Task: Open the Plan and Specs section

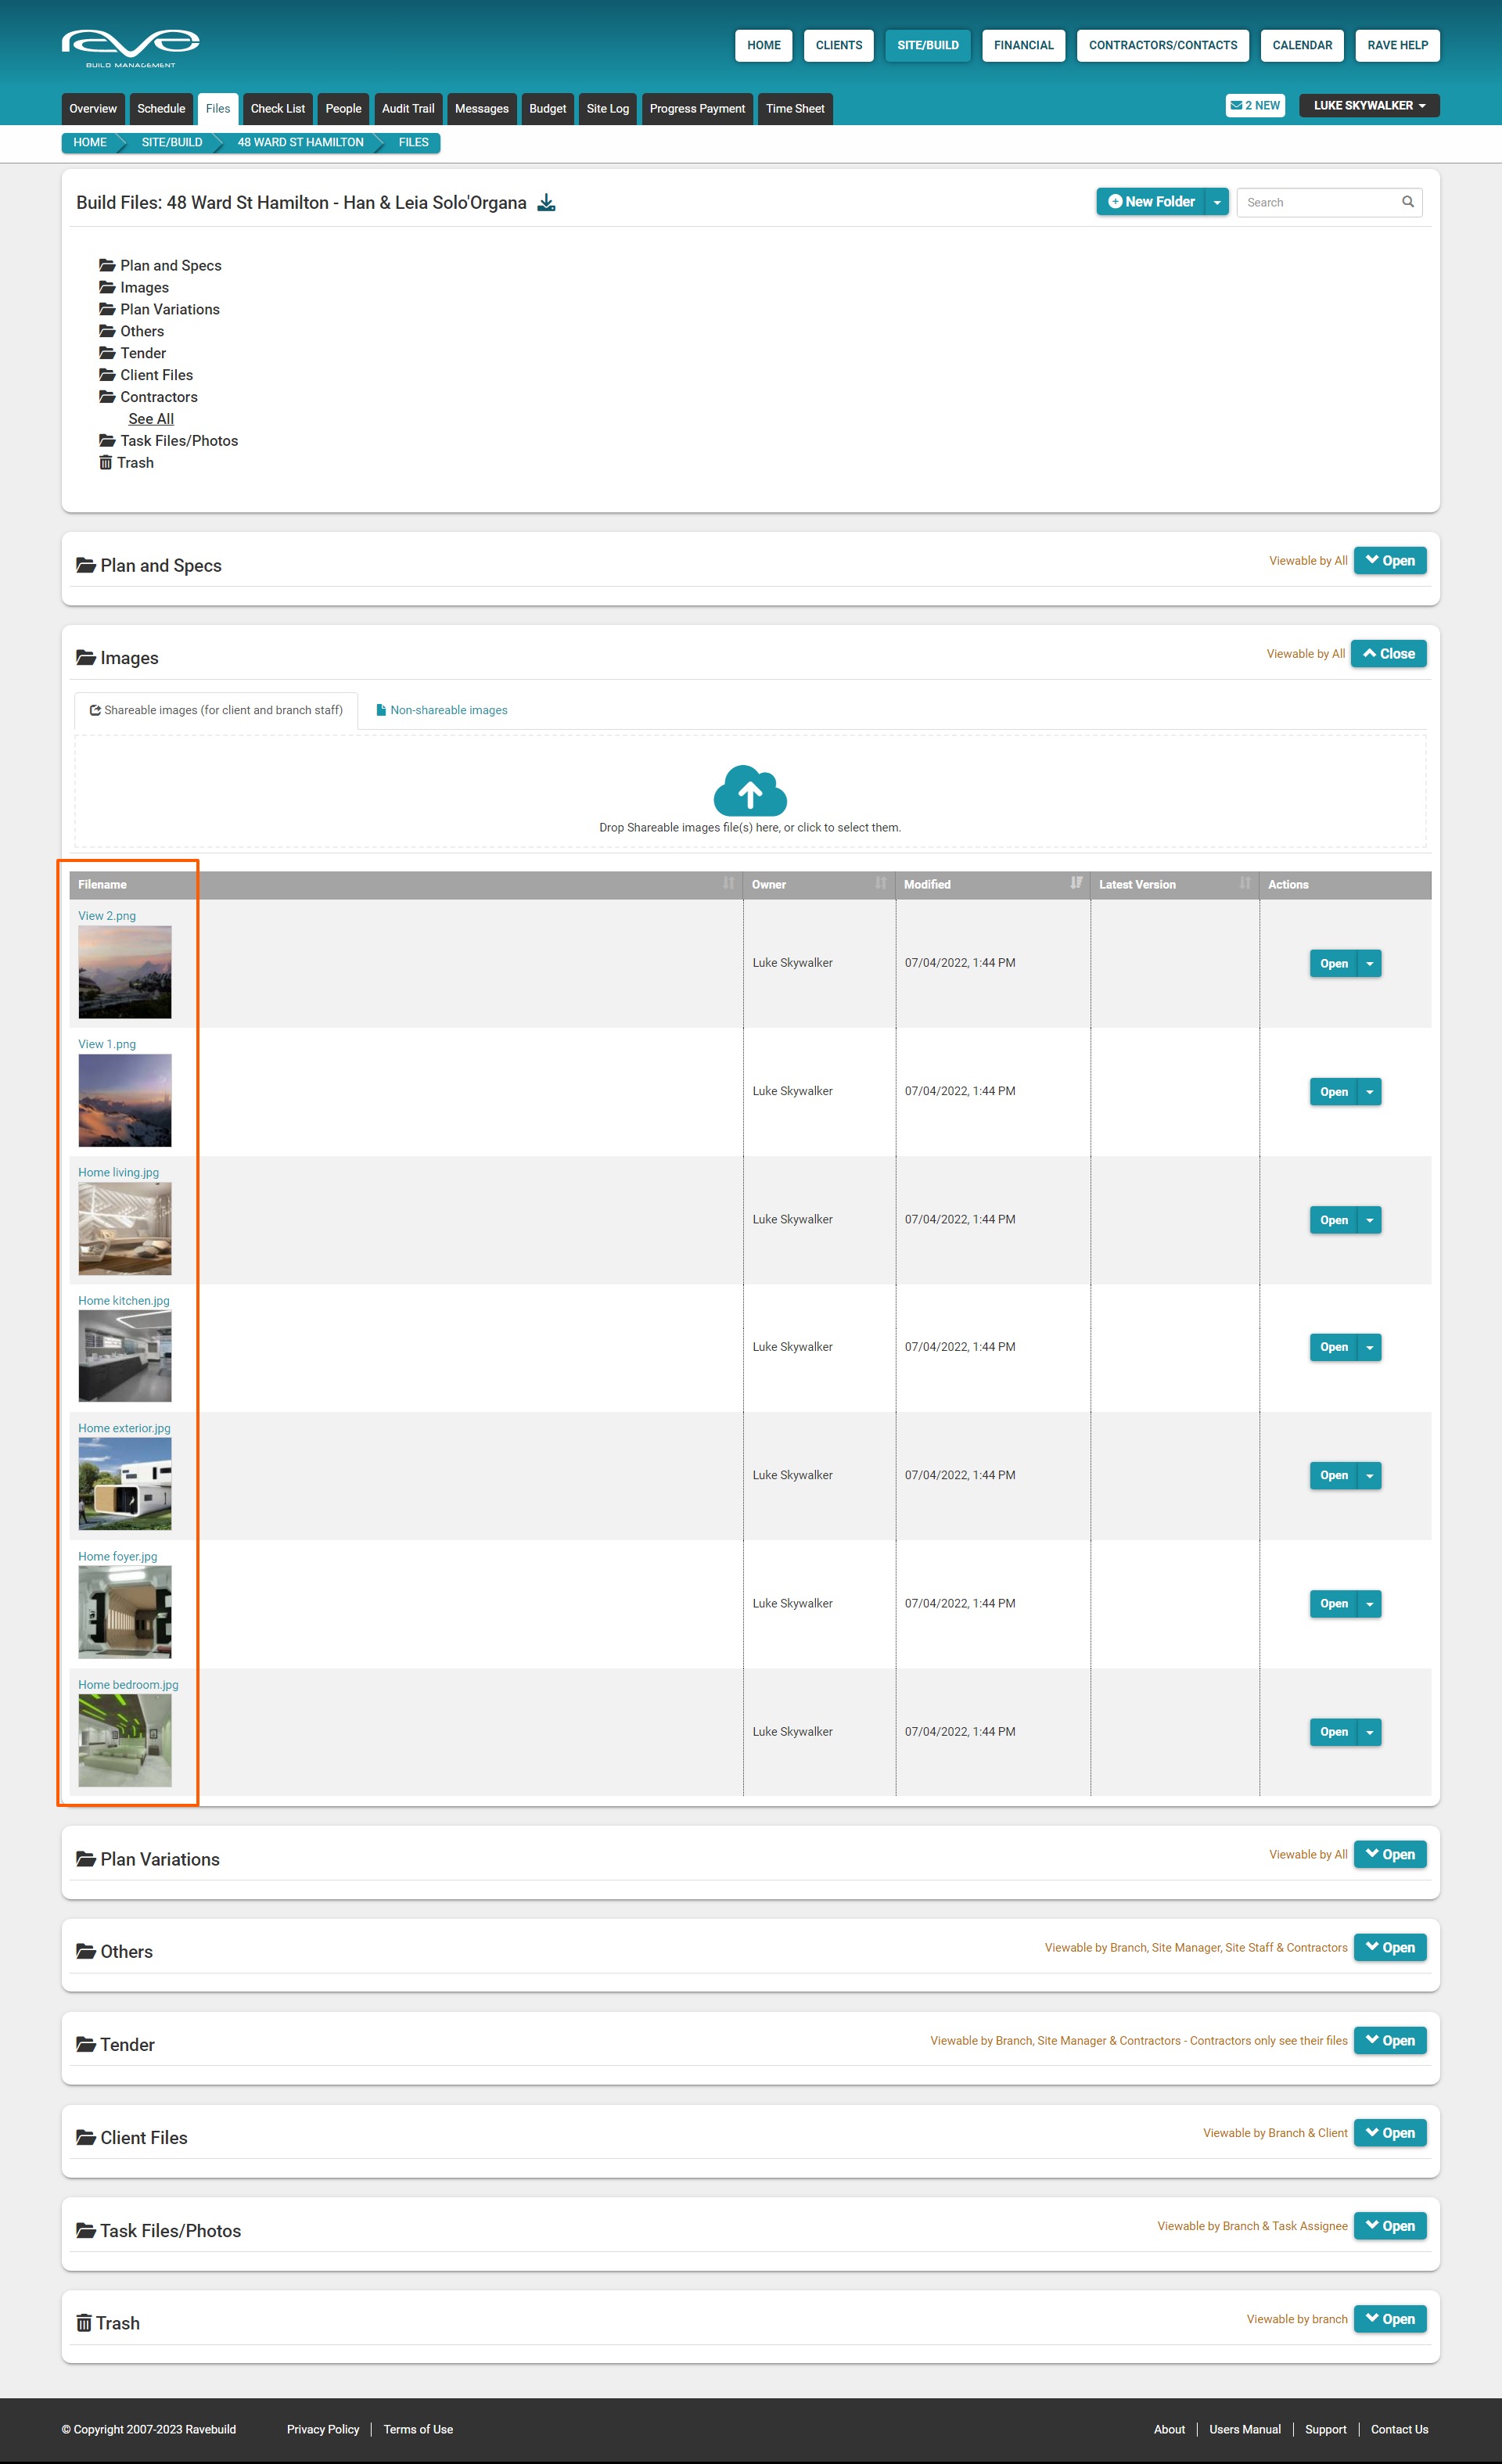Action: pyautogui.click(x=1389, y=561)
